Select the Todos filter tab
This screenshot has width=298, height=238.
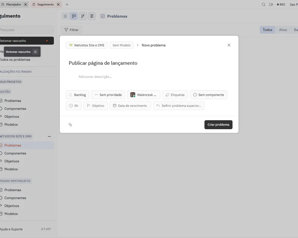[x=267, y=30]
